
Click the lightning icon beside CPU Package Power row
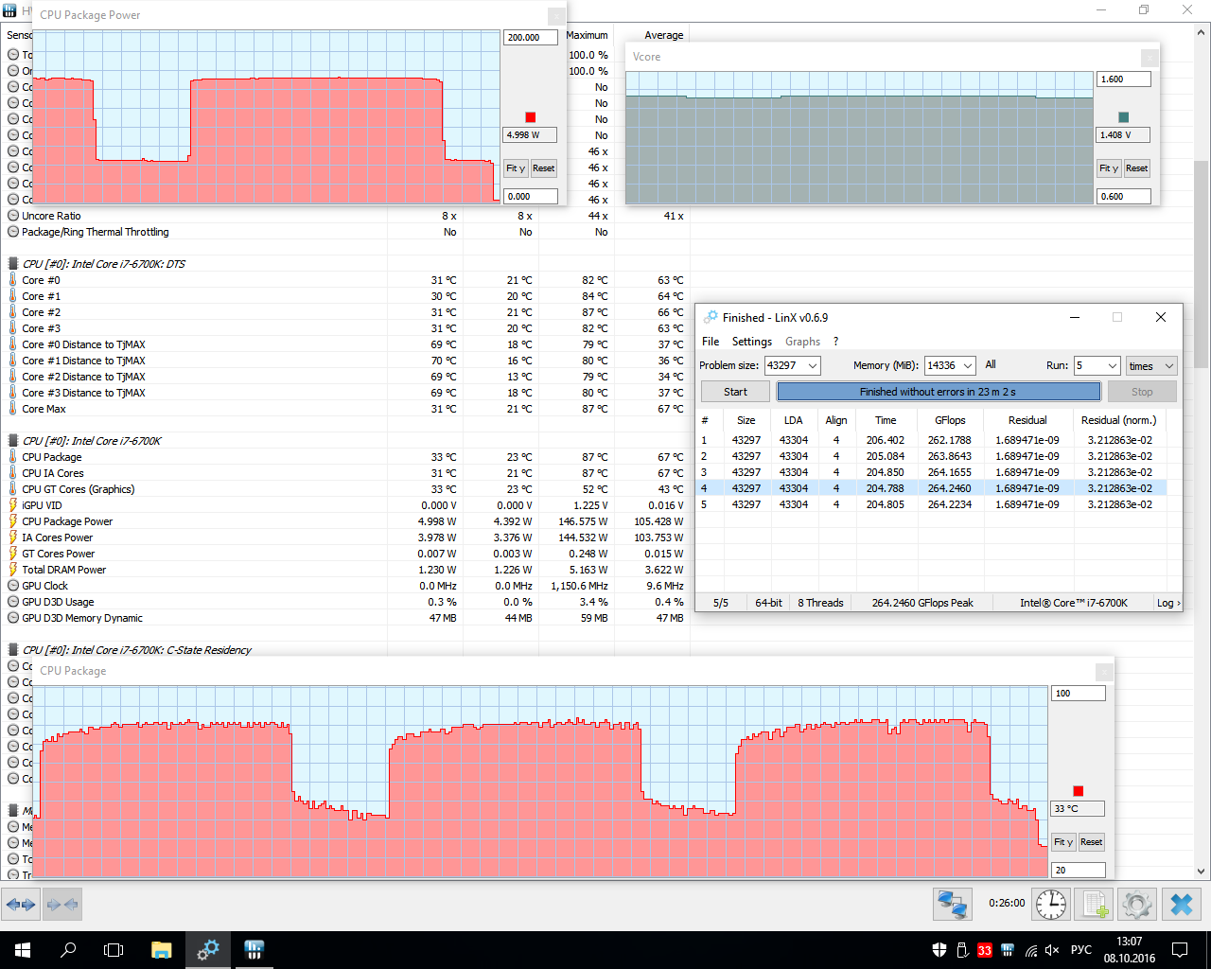[x=13, y=521]
